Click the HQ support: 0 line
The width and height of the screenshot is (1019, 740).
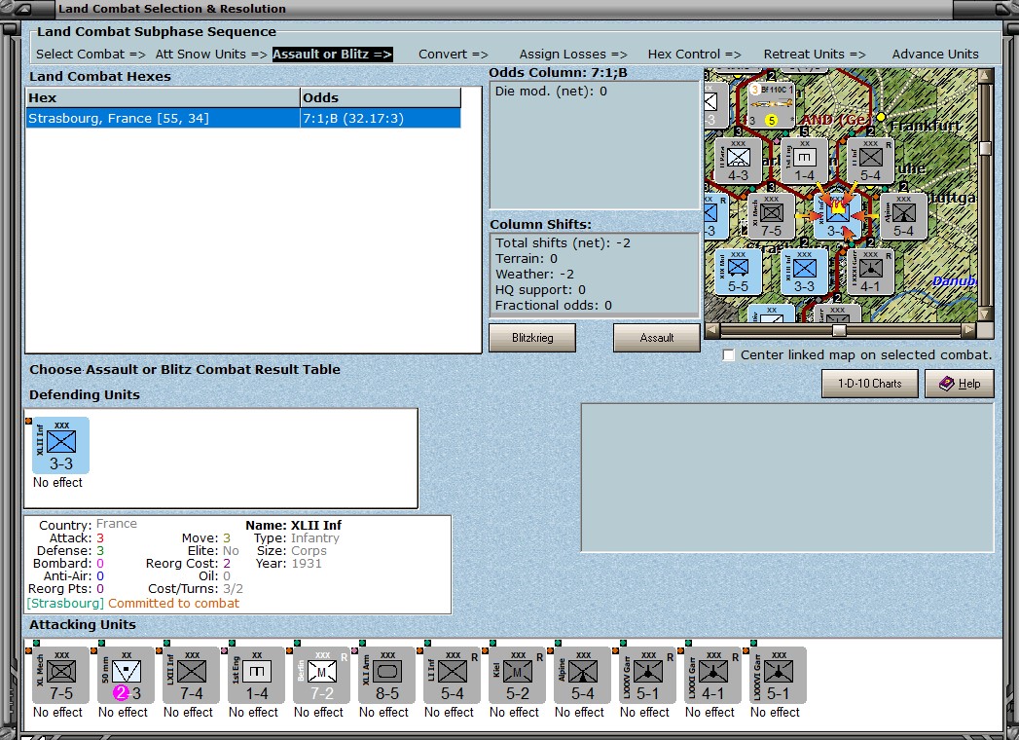pyautogui.click(x=541, y=290)
